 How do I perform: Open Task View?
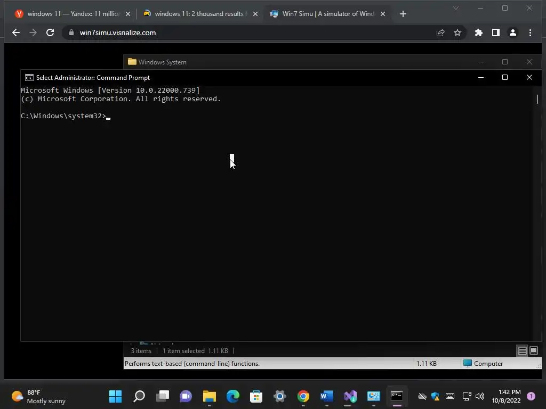click(x=163, y=396)
